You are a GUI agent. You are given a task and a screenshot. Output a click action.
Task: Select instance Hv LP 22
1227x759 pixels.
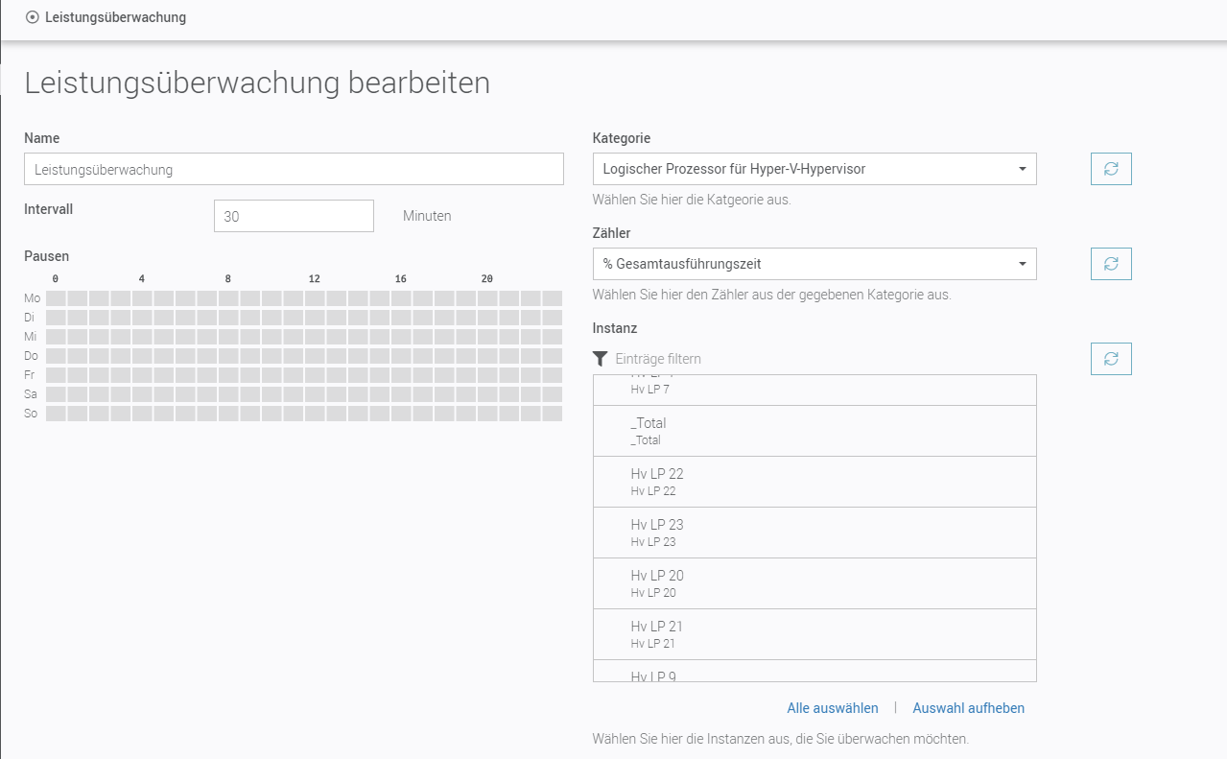tap(814, 482)
